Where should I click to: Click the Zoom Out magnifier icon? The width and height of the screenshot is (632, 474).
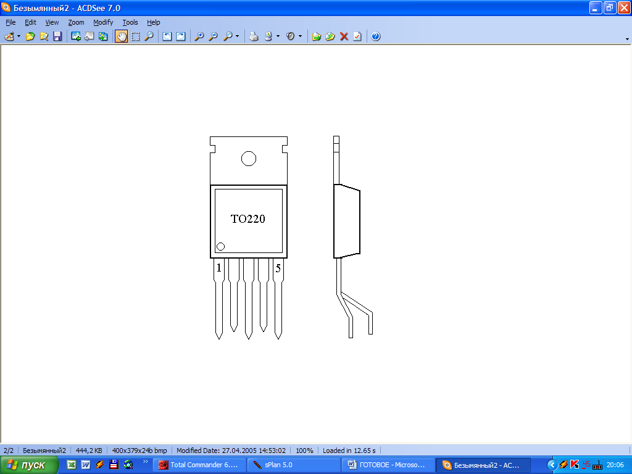(213, 36)
